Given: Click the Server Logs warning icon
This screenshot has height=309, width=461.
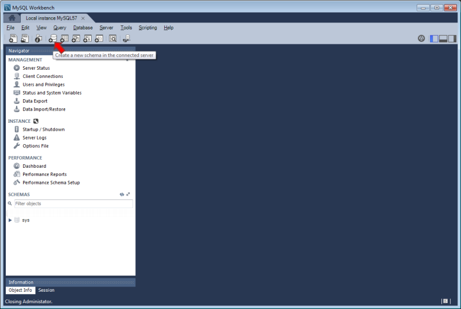Looking at the screenshot, I should [17, 137].
